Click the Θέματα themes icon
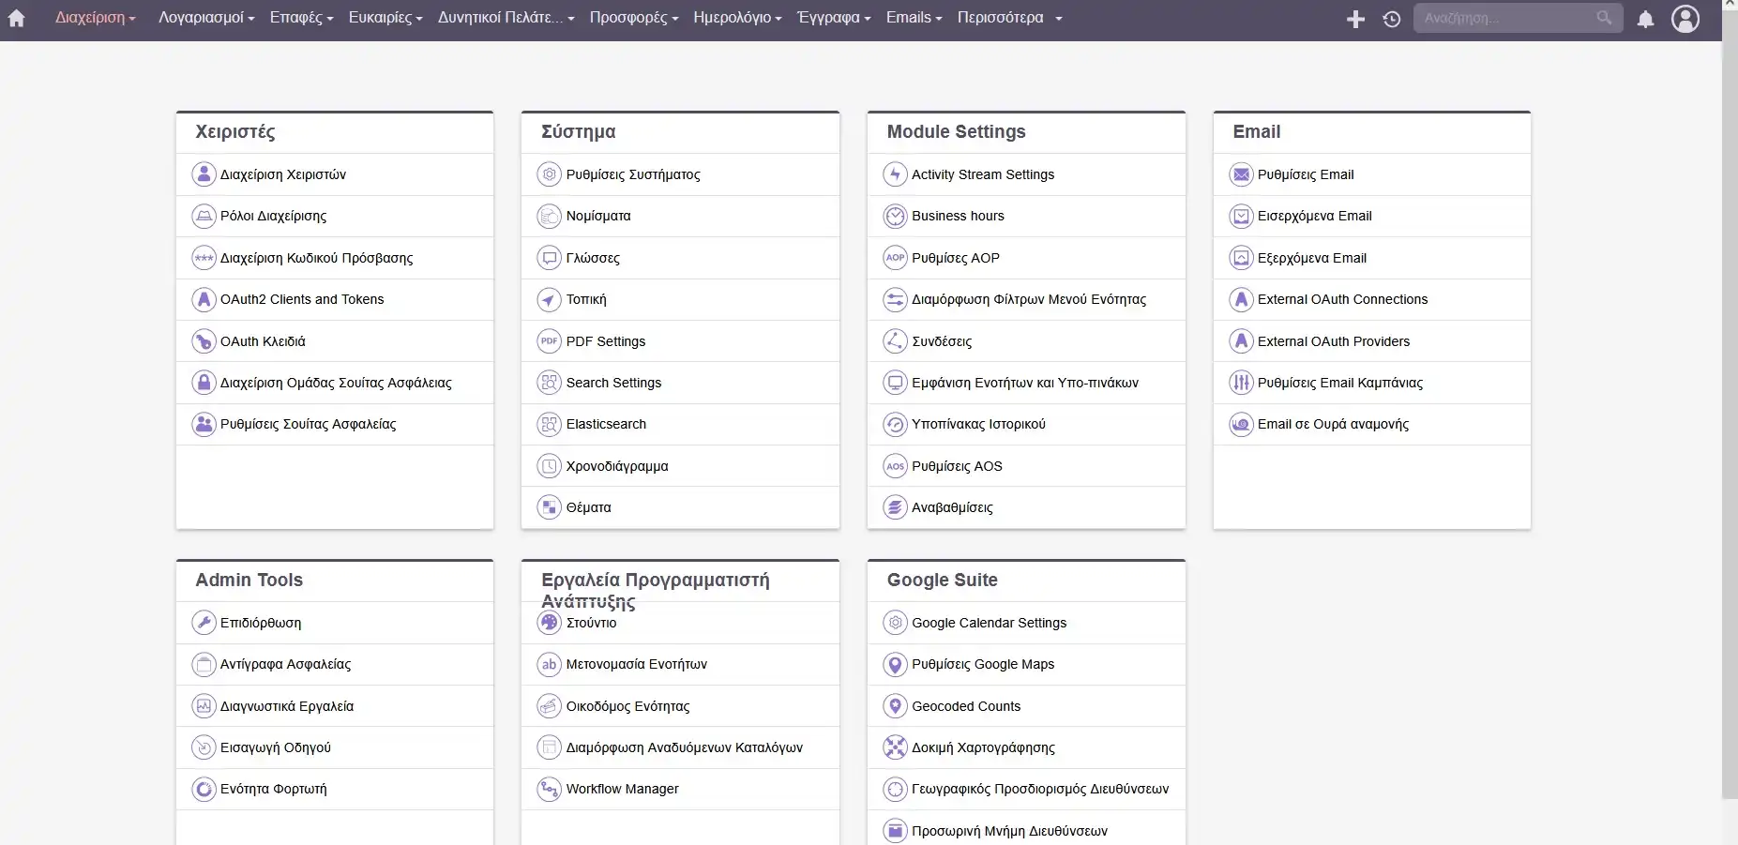Viewport: 1738px width, 845px height. click(549, 507)
